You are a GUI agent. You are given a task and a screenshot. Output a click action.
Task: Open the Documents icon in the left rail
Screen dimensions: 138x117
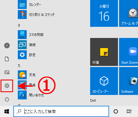(7, 59)
